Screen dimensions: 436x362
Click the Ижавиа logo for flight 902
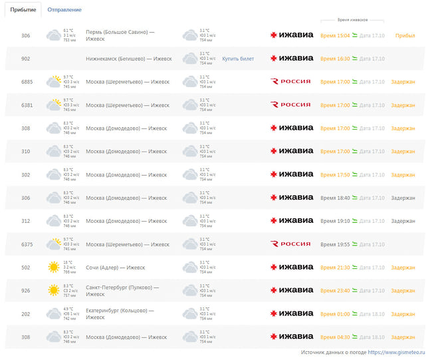(291, 59)
